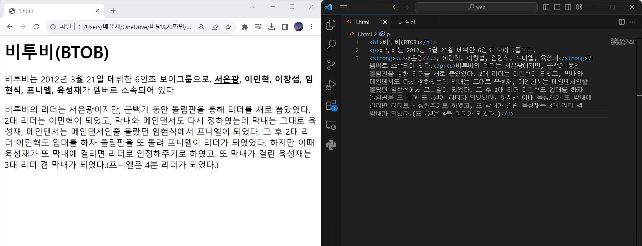Image resolution: width=642 pixels, height=246 pixels.
Task: Go forward in VS Code navigation
Action: [x=406, y=7]
